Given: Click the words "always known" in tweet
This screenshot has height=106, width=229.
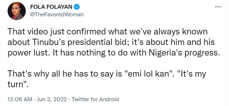Looking at the screenshot, I should pos(183,32).
